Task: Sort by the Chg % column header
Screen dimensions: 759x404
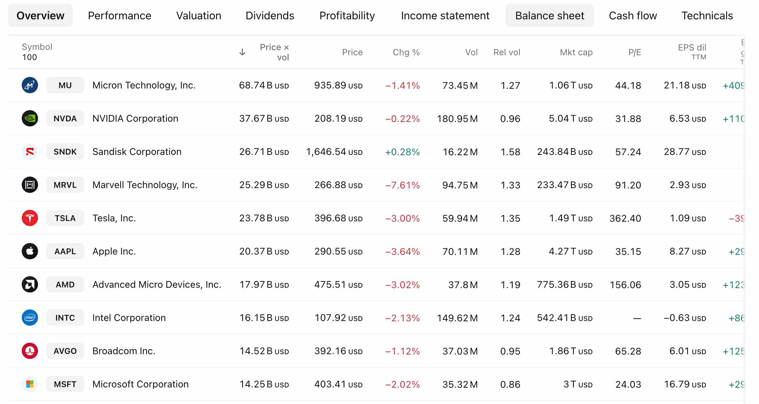Action: 406,52
